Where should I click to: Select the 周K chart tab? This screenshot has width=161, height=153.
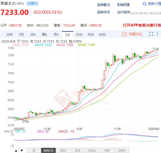pyautogui.click(x=44, y=35)
